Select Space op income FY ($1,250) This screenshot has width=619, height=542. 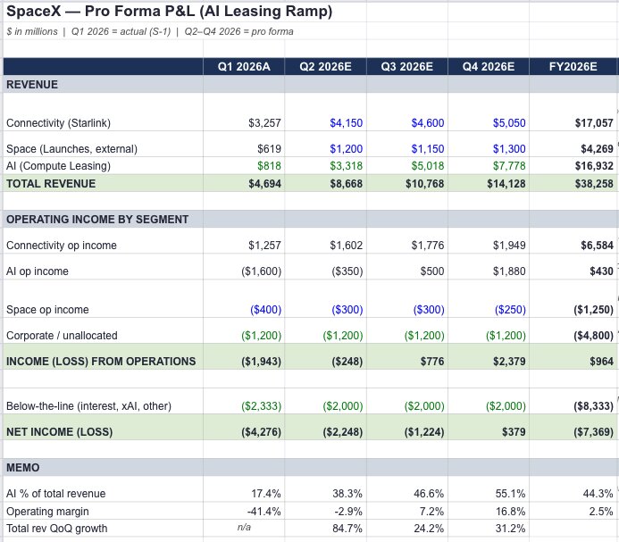coord(594,310)
